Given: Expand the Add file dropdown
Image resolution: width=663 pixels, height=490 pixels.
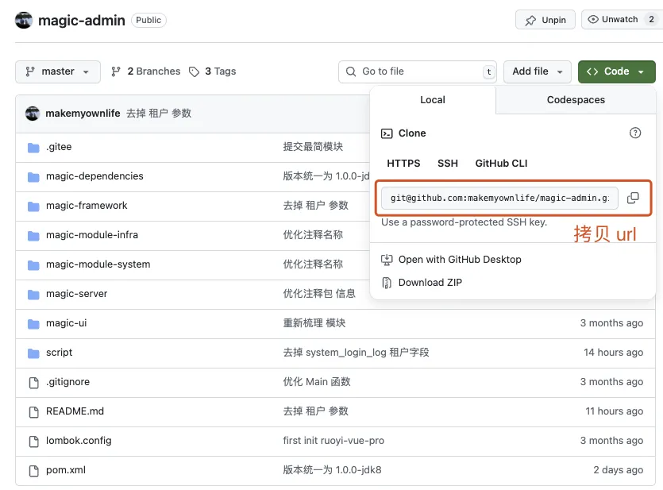Looking at the screenshot, I should (538, 71).
